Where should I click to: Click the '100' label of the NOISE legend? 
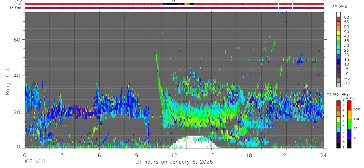point(355,129)
